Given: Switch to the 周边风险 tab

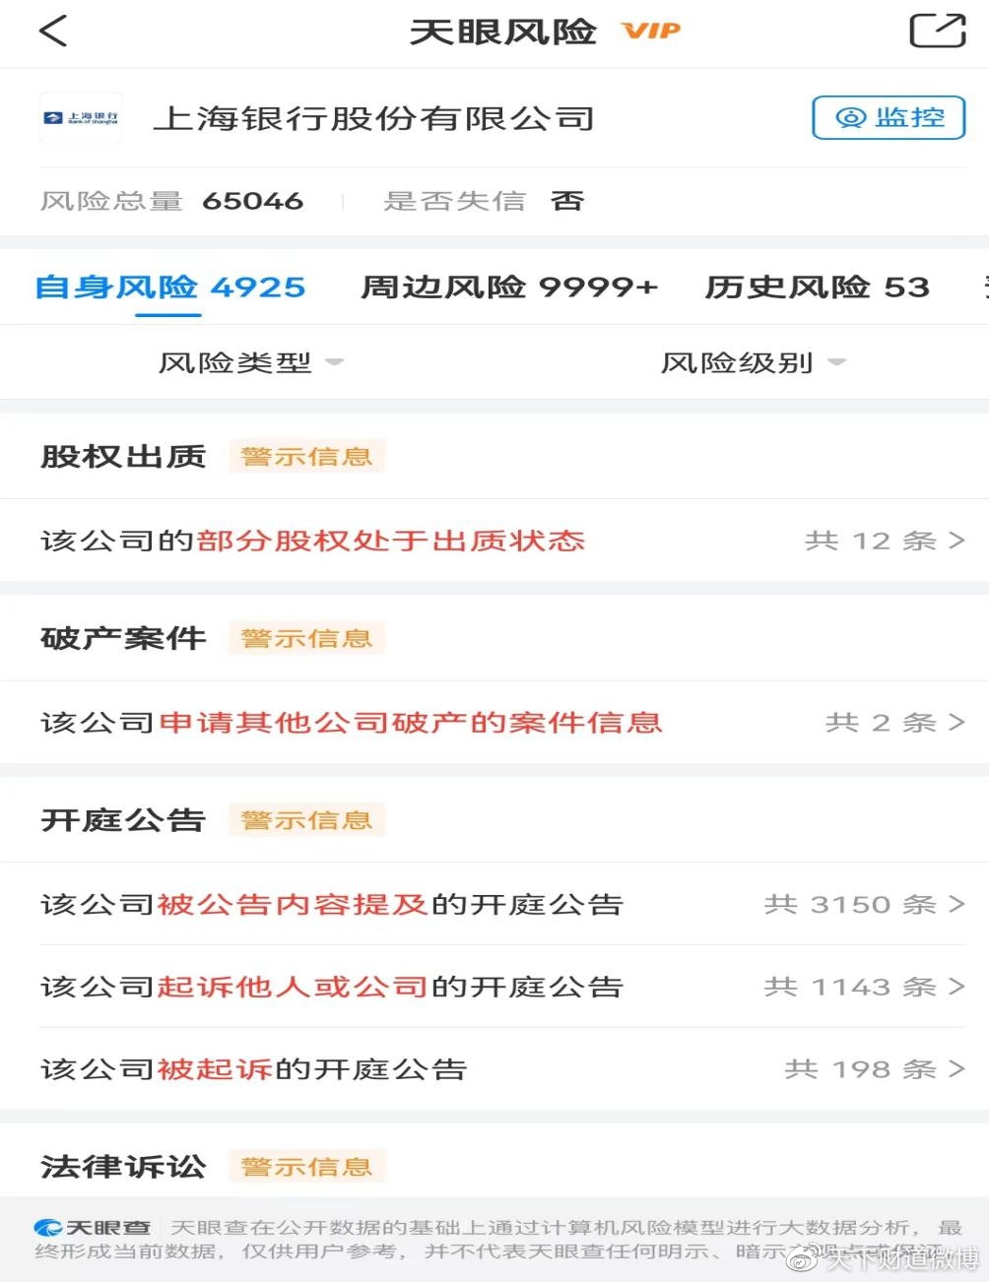Looking at the screenshot, I should (x=508, y=288).
